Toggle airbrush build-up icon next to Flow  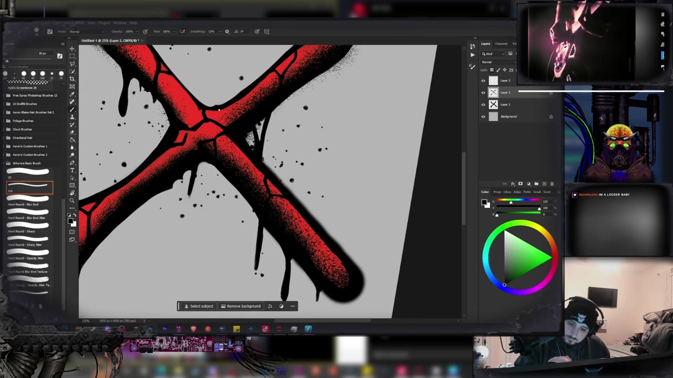182,31
